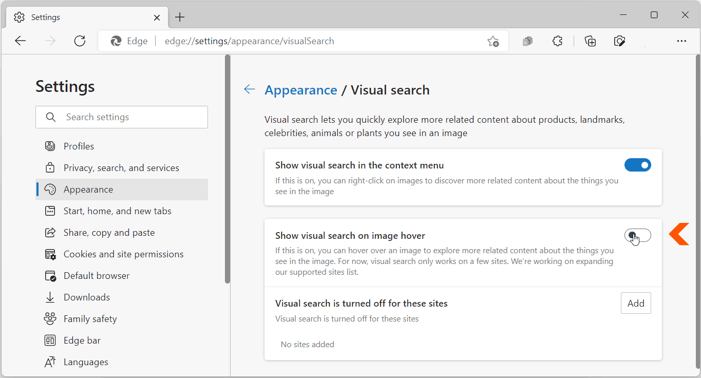
Task: Click into the Search settings field
Action: [122, 117]
